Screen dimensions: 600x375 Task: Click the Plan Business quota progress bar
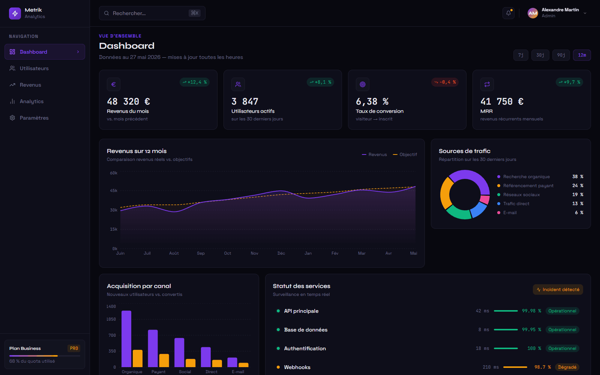pyautogui.click(x=45, y=356)
